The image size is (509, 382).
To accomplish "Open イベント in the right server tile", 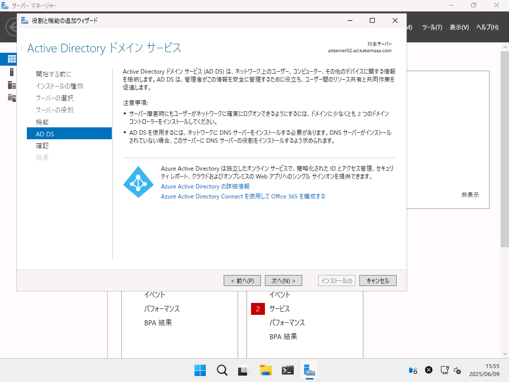I will click(x=279, y=295).
